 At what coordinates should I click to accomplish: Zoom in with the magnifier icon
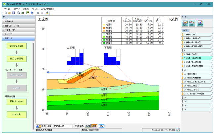(38, 13)
